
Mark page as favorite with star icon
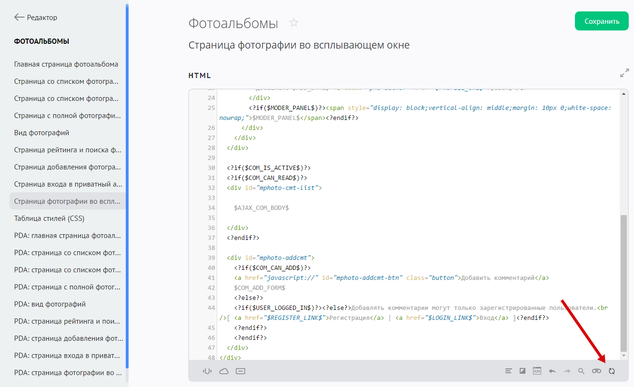[294, 23]
